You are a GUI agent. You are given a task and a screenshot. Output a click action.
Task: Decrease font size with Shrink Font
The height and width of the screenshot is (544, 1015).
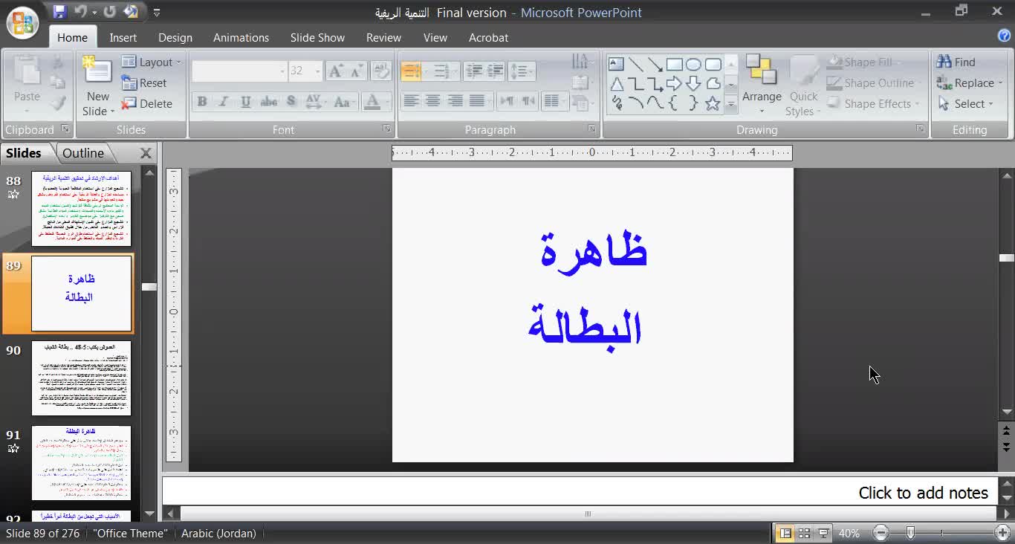click(x=357, y=71)
